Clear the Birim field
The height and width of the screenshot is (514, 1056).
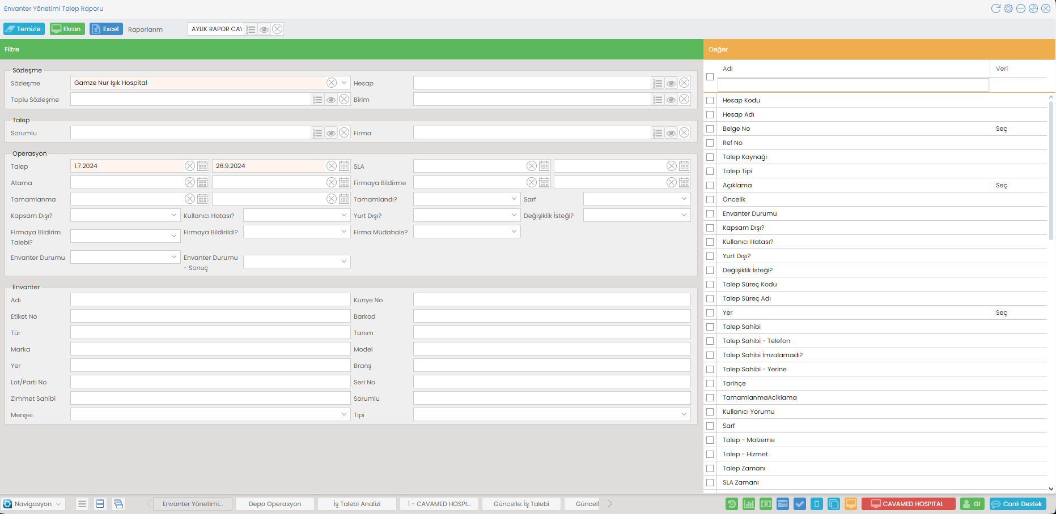click(685, 100)
